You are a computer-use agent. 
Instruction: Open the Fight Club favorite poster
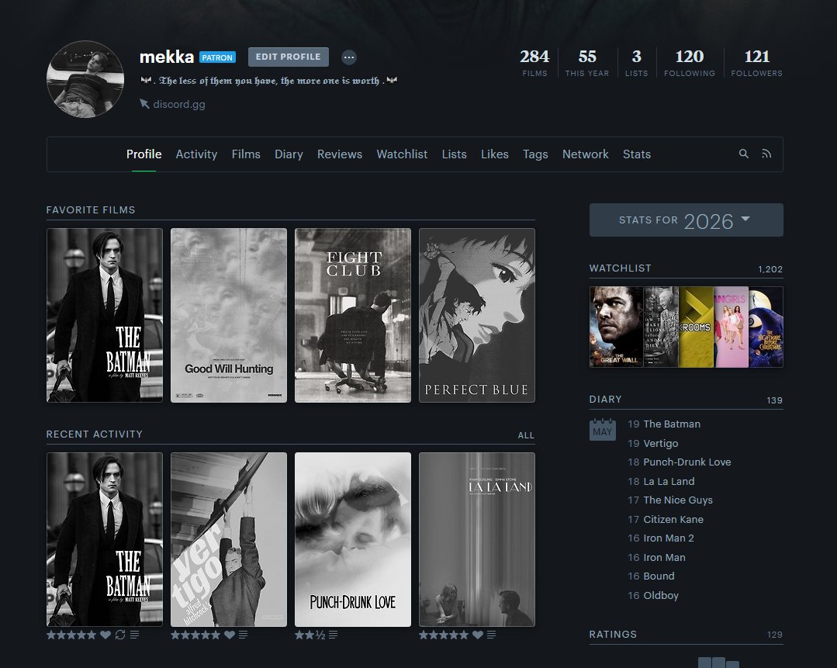(353, 315)
